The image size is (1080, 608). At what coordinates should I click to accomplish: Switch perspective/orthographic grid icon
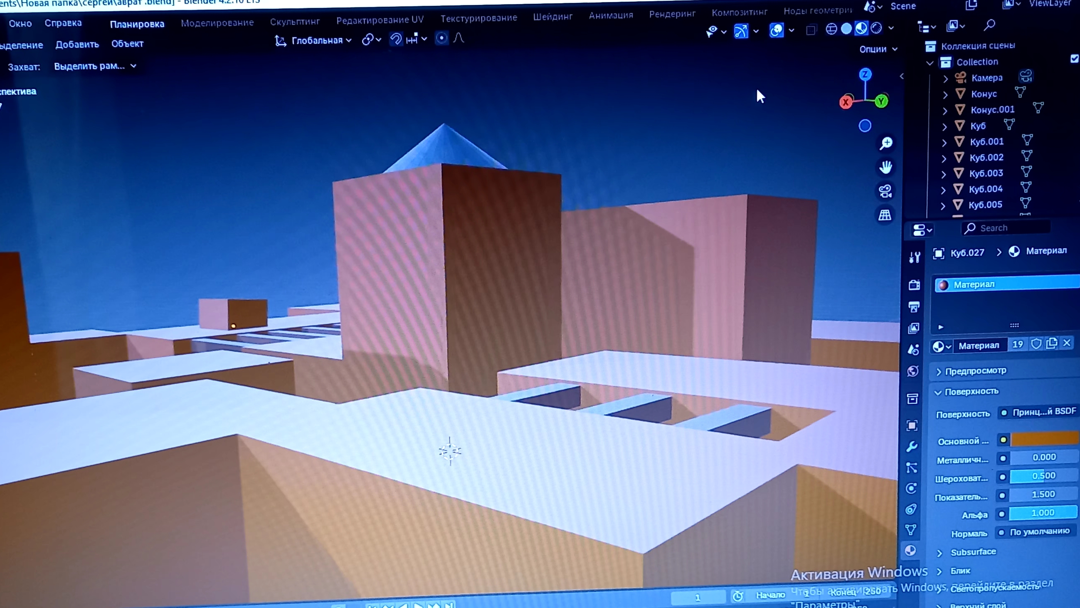coord(885,215)
